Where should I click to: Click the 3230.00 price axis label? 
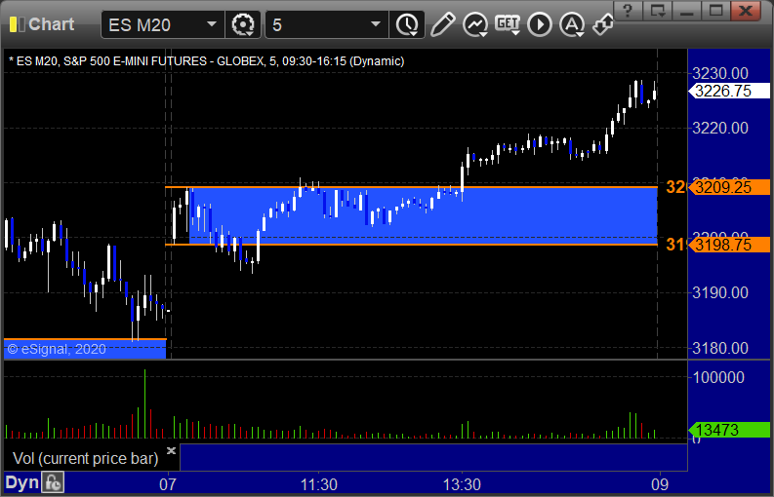pyautogui.click(x=720, y=73)
